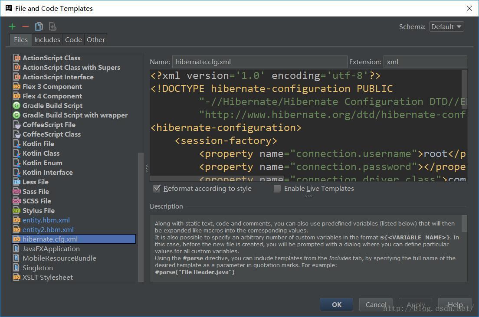Click the Help button
This screenshot has height=317, width=479.
455,304
